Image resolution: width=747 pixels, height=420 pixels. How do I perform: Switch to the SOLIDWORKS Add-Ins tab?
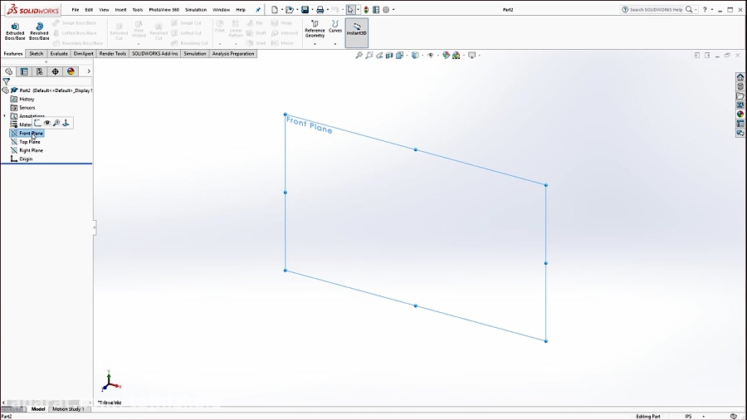tap(155, 54)
